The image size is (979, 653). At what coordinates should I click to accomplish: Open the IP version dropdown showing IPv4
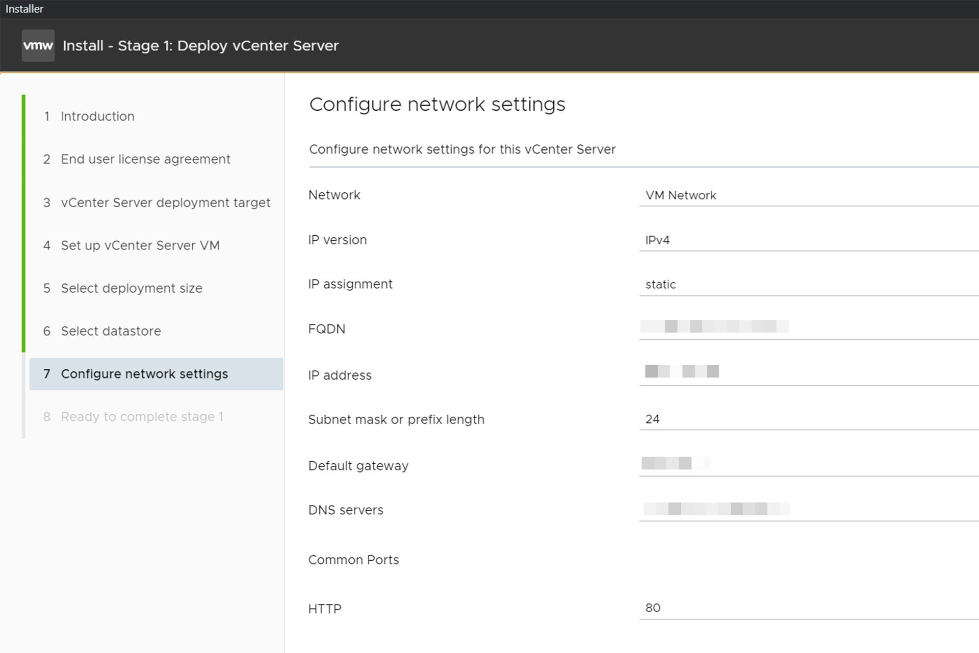tap(809, 240)
